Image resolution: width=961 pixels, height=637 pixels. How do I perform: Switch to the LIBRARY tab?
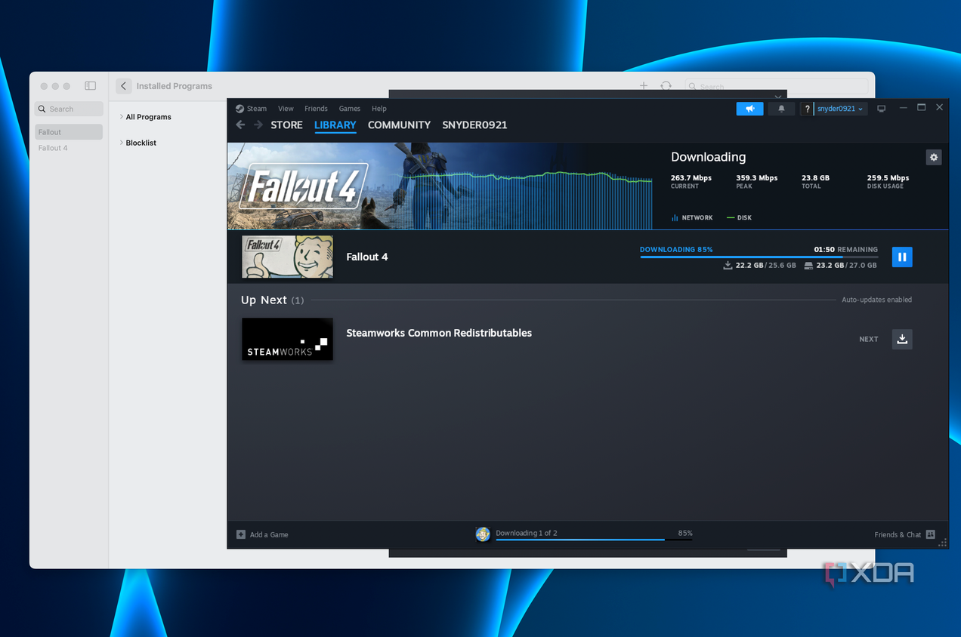(x=335, y=125)
